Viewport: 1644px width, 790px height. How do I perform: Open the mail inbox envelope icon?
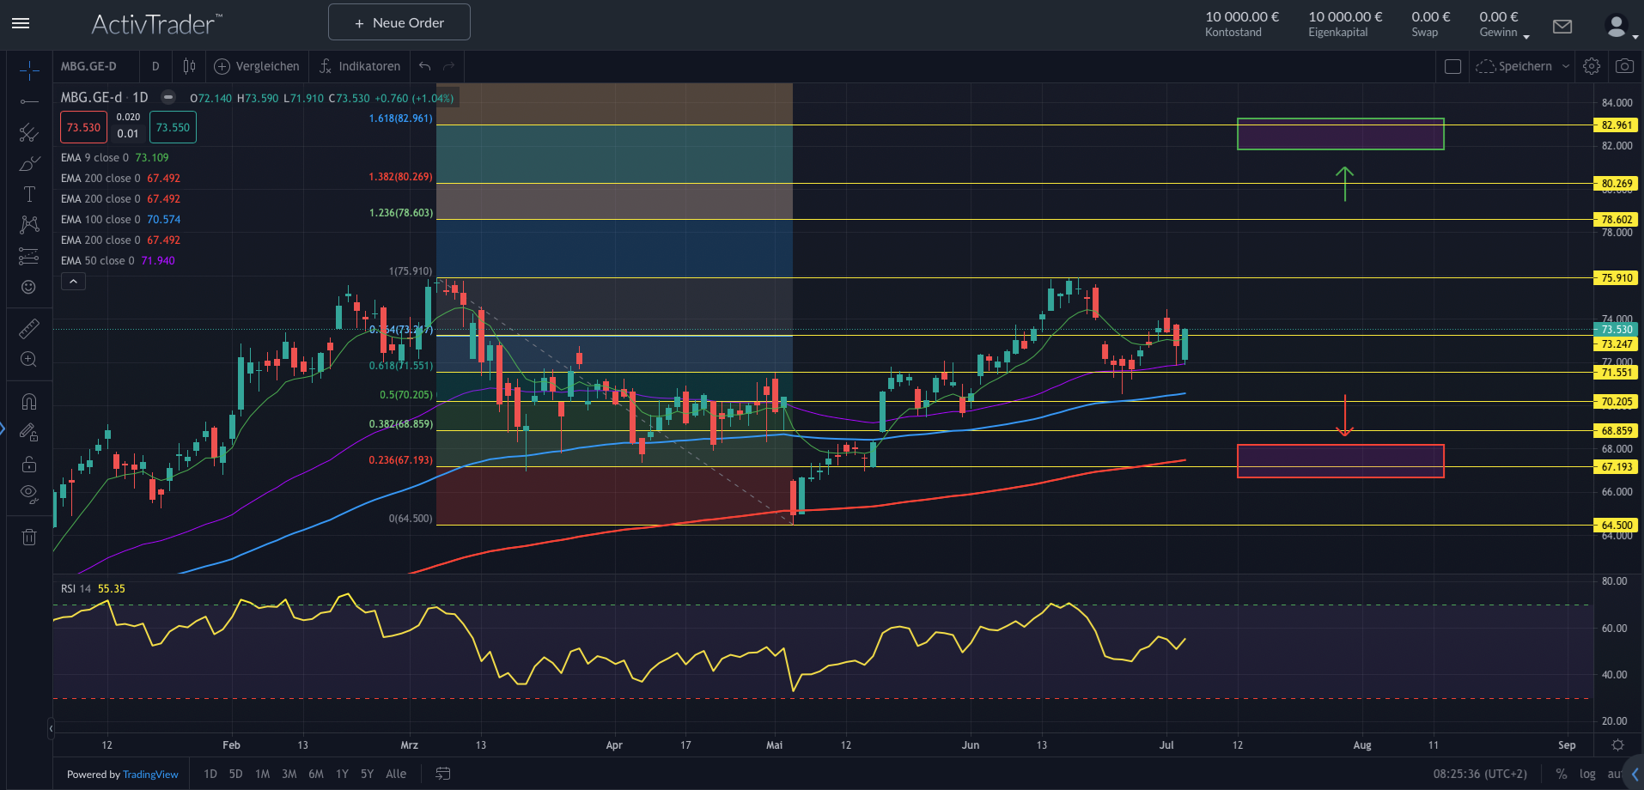pos(1562,27)
